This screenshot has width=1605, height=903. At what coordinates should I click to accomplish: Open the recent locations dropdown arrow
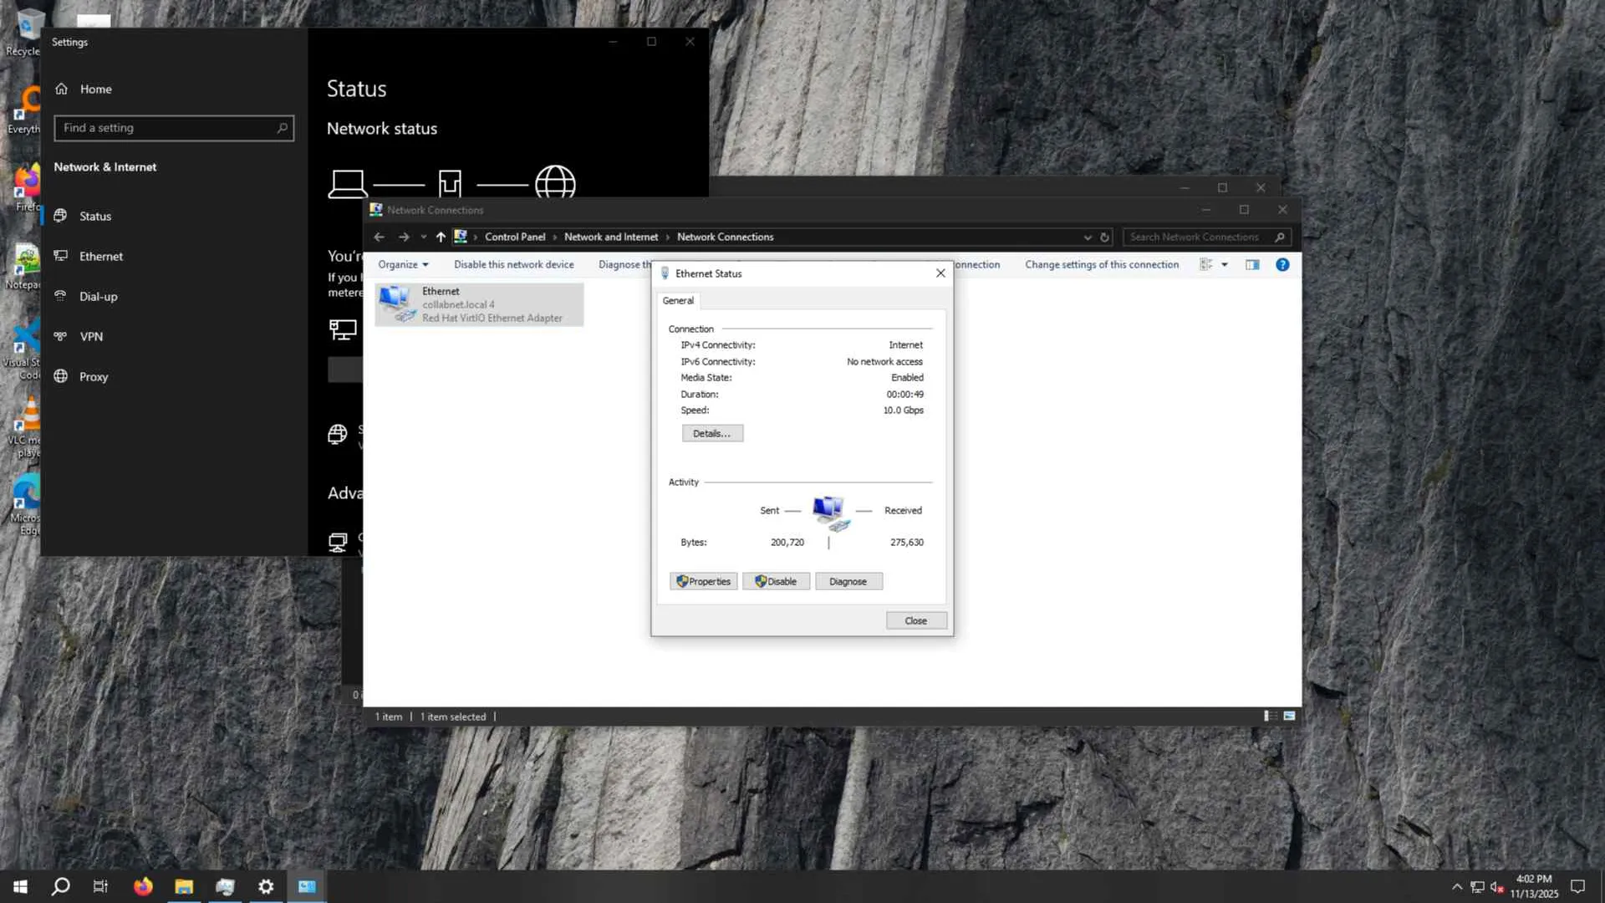(423, 237)
